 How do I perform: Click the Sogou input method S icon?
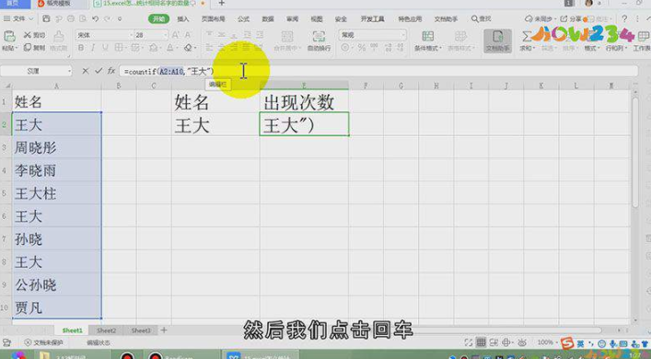coord(566,343)
